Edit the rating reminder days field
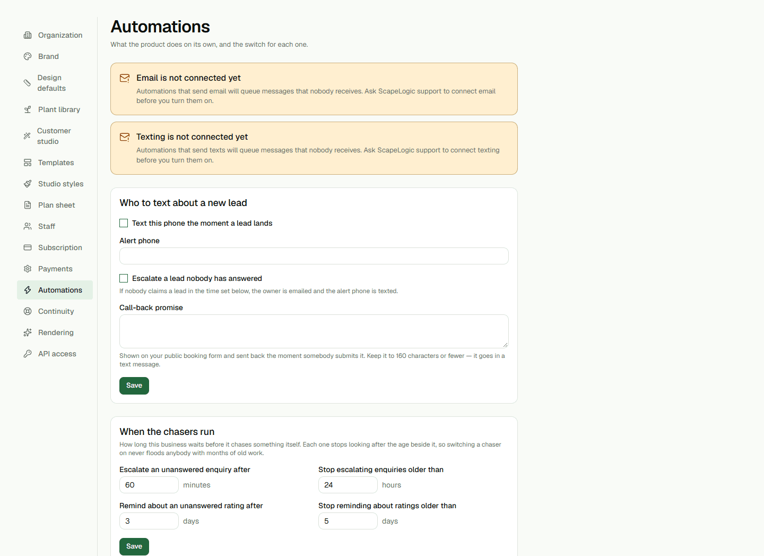The image size is (764, 556). coord(149,521)
